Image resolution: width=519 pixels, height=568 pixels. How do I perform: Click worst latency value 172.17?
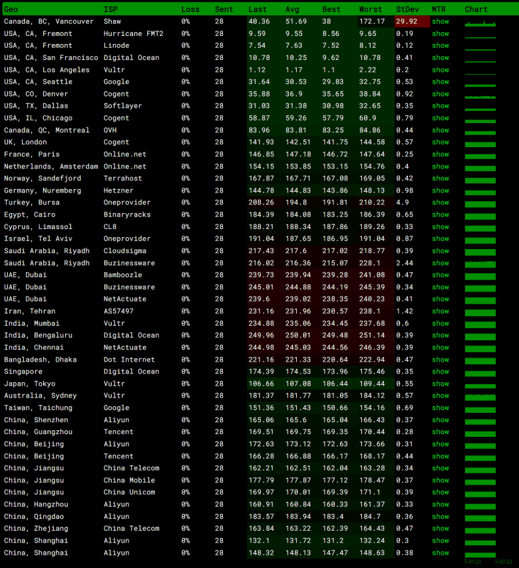372,21
